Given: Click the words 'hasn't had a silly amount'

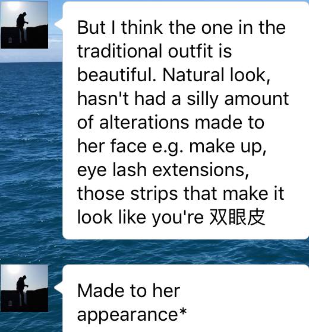Looking at the screenshot, I should click(183, 98).
